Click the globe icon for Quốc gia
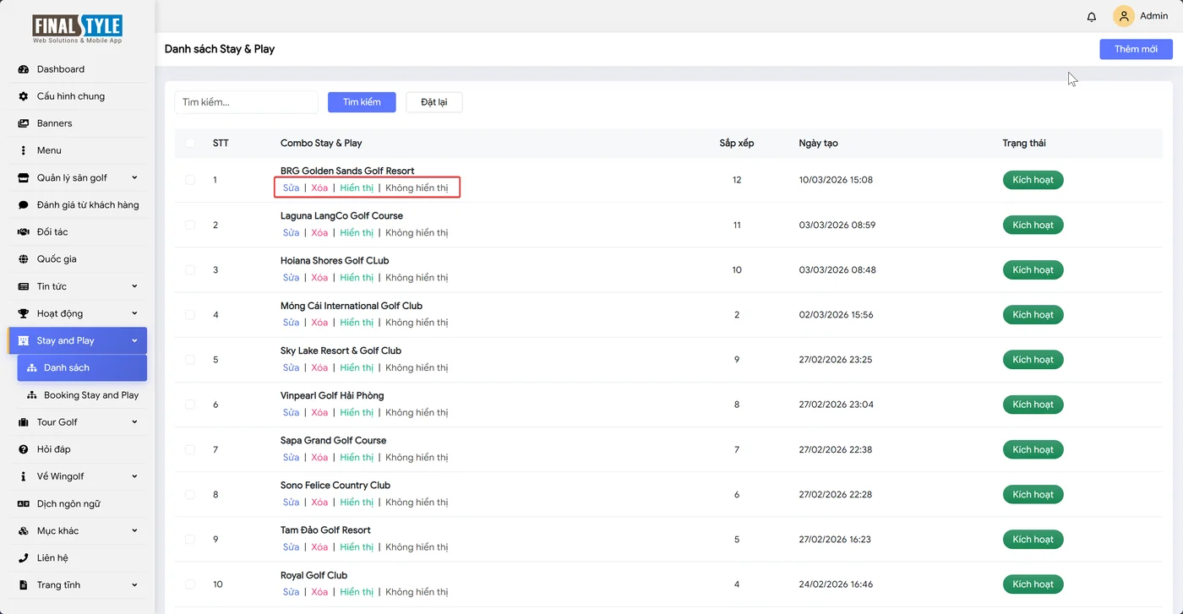This screenshot has width=1183, height=614. pos(24,259)
